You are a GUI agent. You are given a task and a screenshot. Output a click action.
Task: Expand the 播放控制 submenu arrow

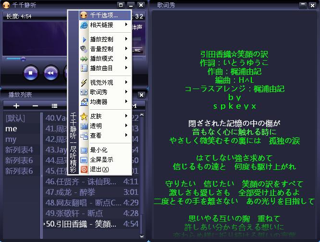[x=126, y=39]
